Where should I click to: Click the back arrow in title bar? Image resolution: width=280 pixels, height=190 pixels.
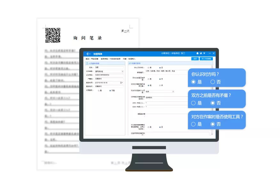pos(89,54)
